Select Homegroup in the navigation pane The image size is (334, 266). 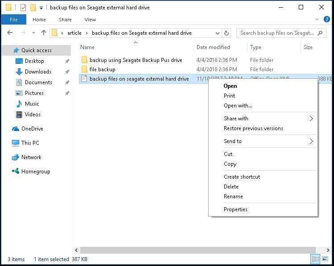[36, 172]
